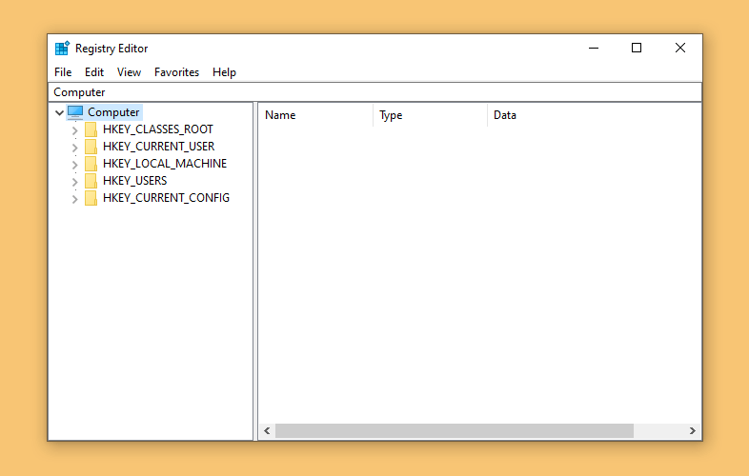Viewport: 749px width, 476px height.
Task: Select the HKEY_CLASSES_ROOT label
Action: 158,129
